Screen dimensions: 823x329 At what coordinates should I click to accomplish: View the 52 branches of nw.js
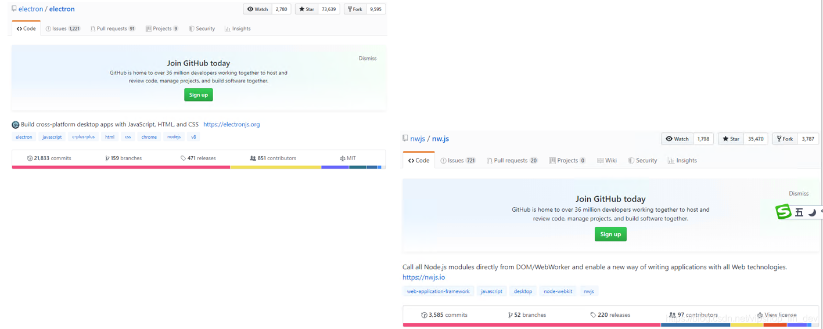click(x=527, y=315)
